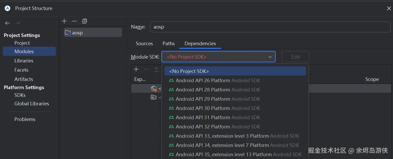Choose Android API 31 Platform
This screenshot has height=159, width=393.
pyautogui.click(x=235, y=117)
